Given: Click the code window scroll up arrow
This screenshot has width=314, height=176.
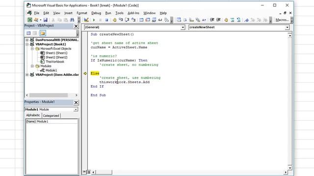Looking at the screenshot, I should [x=290, y=36].
